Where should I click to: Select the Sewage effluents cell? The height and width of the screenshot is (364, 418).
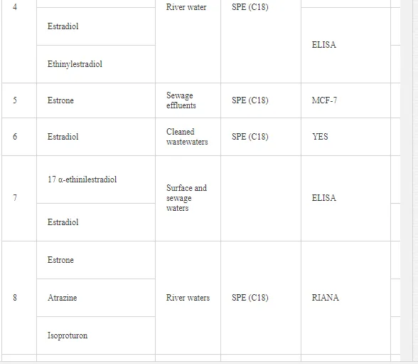tap(188, 100)
